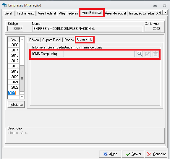This screenshot has height=159, width=170.
Task: Click the up arrow of year list scrollbar
Action: [x=22, y=40]
